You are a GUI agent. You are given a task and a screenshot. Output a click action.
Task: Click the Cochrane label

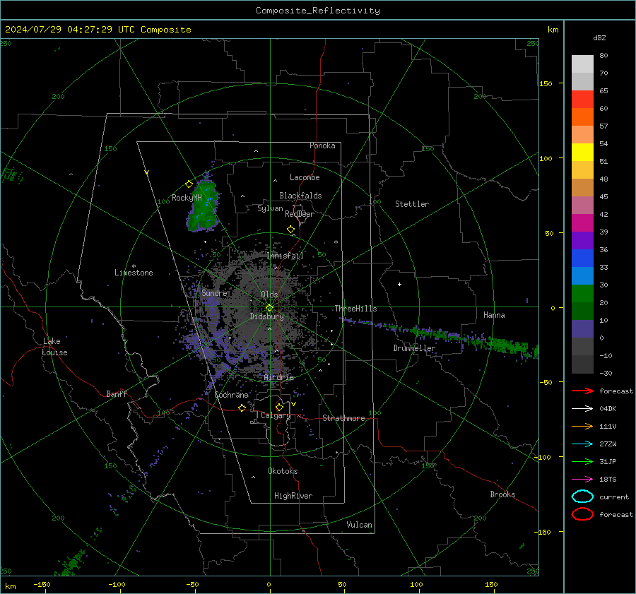click(x=231, y=395)
